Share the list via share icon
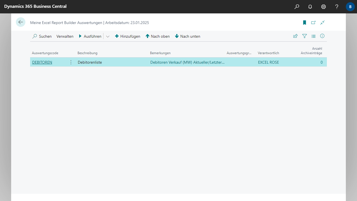The width and height of the screenshot is (357, 201). [295, 36]
